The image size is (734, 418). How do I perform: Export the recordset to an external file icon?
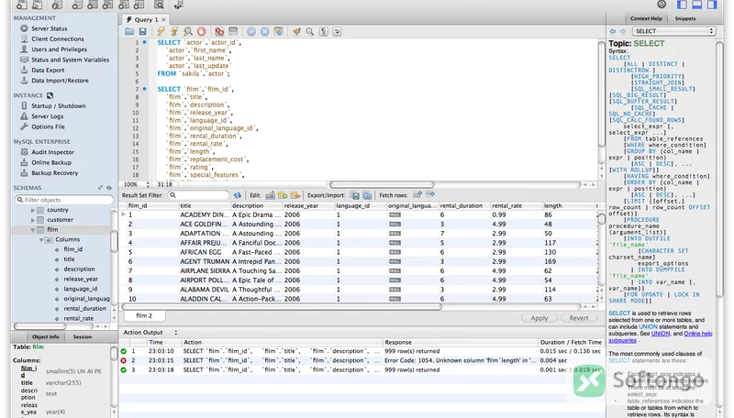point(355,195)
